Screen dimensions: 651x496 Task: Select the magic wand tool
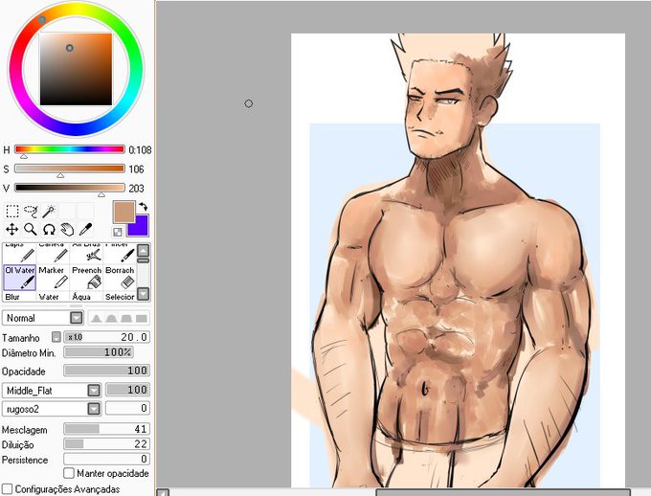(x=49, y=211)
